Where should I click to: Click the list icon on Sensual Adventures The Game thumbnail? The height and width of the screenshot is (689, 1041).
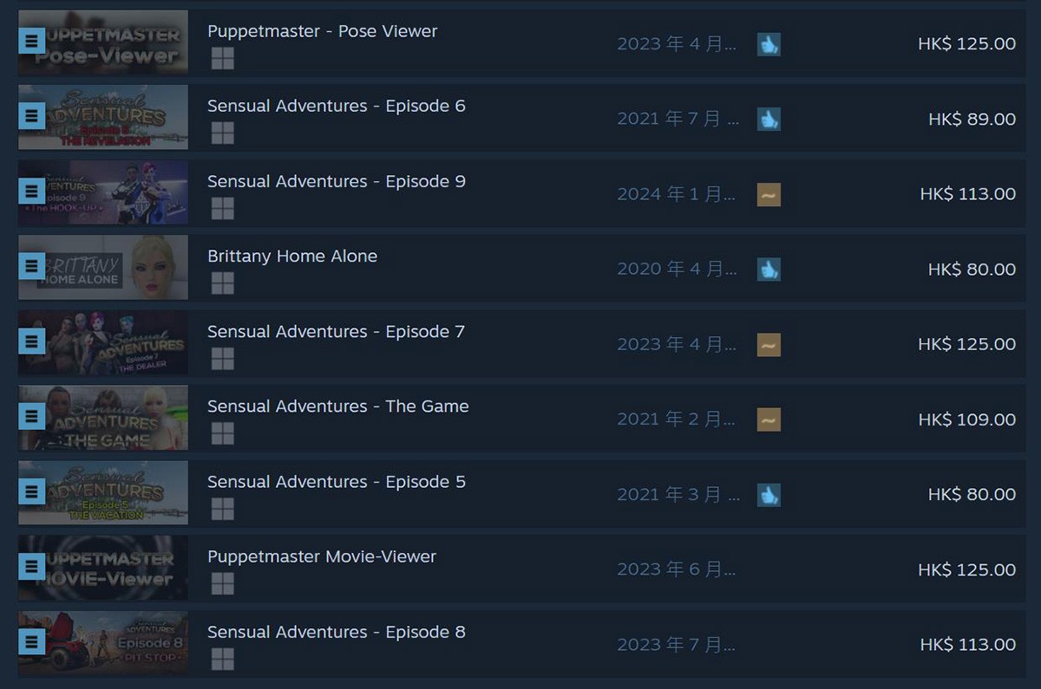(x=31, y=417)
